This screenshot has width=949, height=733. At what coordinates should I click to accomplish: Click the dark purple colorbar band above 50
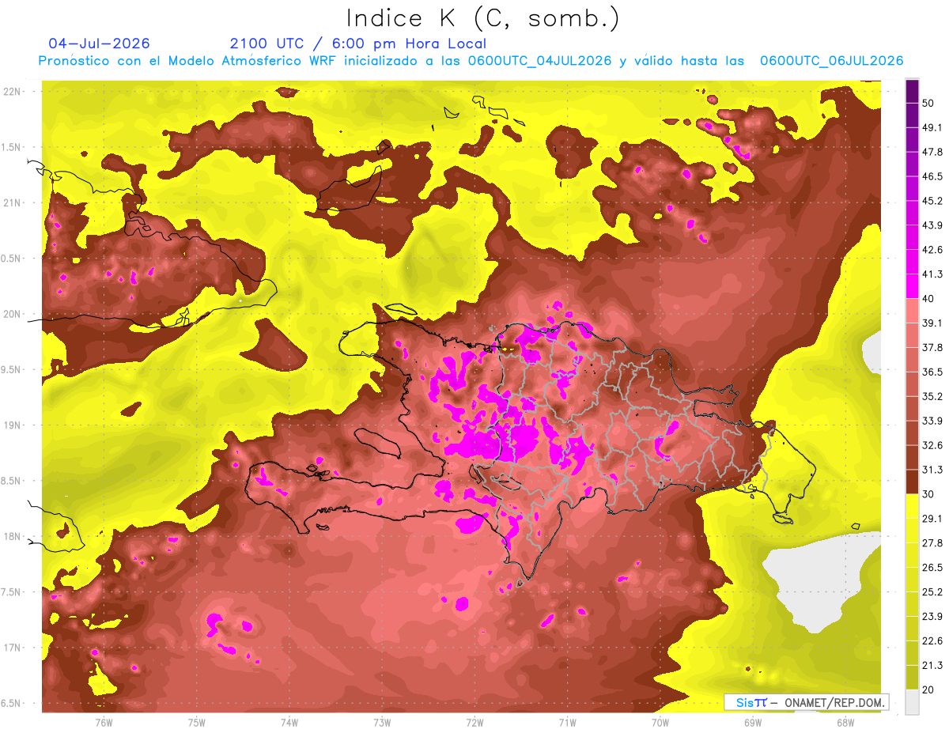pos(912,92)
